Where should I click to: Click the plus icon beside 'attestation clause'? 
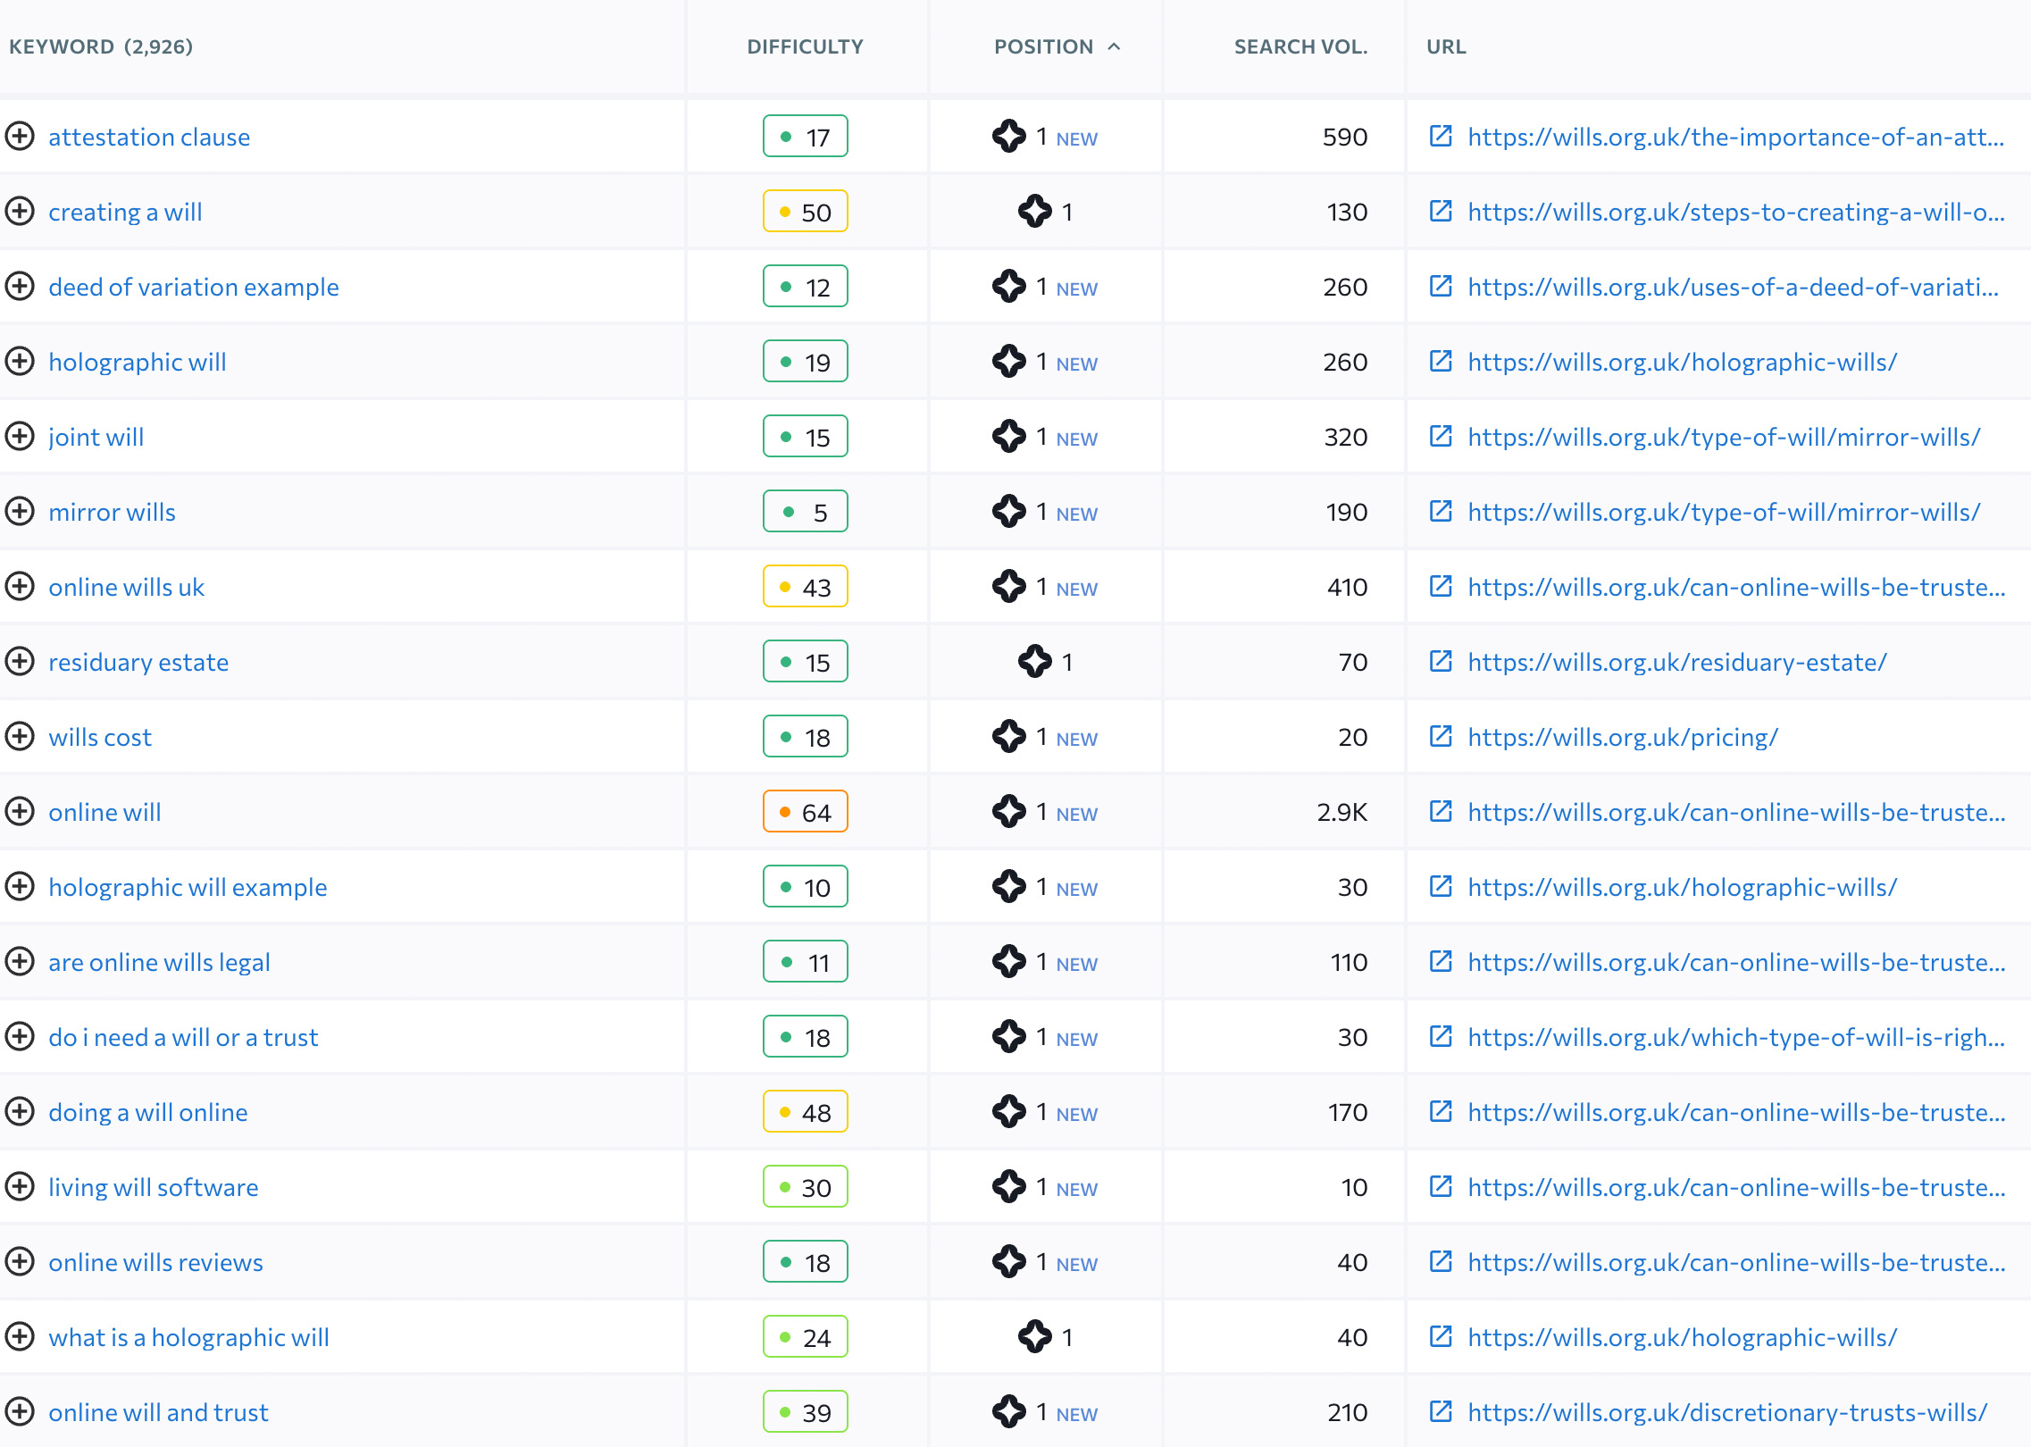point(20,137)
